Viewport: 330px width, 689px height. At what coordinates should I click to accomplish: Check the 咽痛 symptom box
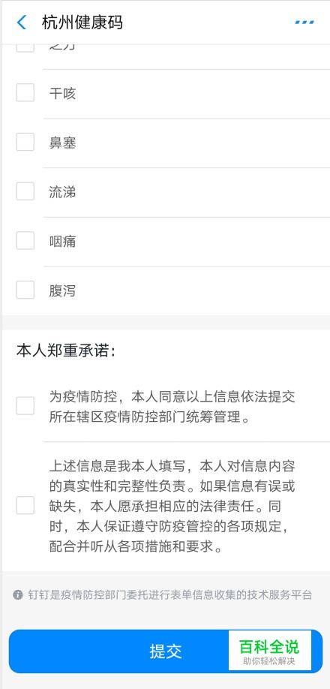[x=25, y=240]
